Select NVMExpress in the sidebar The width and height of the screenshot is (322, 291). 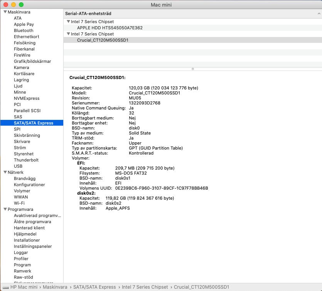pyautogui.click(x=27, y=98)
